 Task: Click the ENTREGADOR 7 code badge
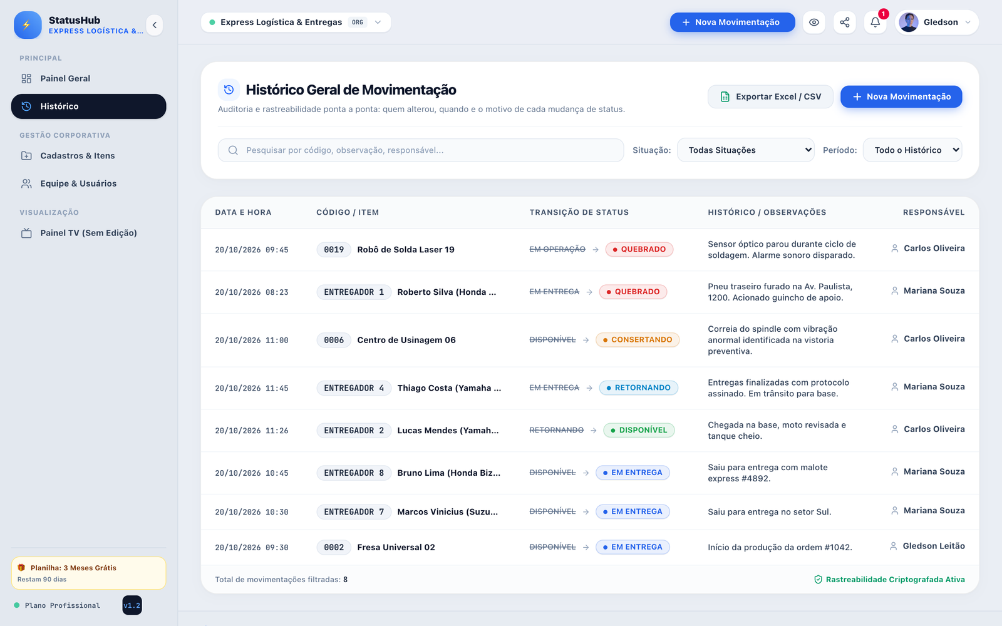[x=354, y=512]
